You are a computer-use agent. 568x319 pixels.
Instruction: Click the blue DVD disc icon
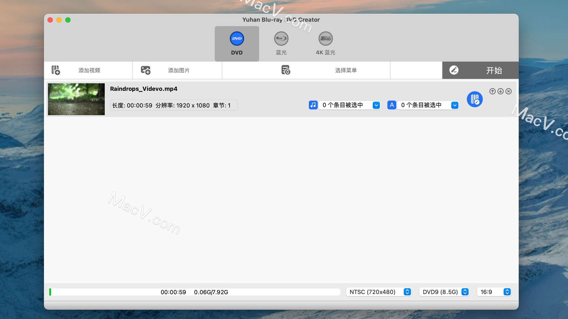[237, 38]
